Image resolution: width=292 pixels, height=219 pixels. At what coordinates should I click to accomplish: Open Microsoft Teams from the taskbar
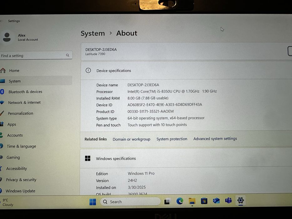tap(228, 201)
